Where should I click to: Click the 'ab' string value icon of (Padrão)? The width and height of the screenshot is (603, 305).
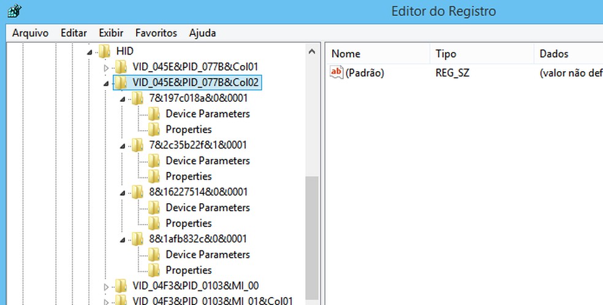336,72
